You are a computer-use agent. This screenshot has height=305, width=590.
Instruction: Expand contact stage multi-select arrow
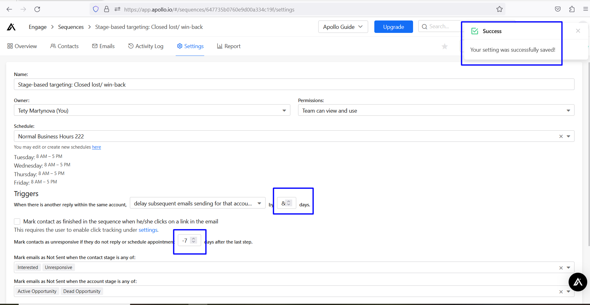coord(568,268)
